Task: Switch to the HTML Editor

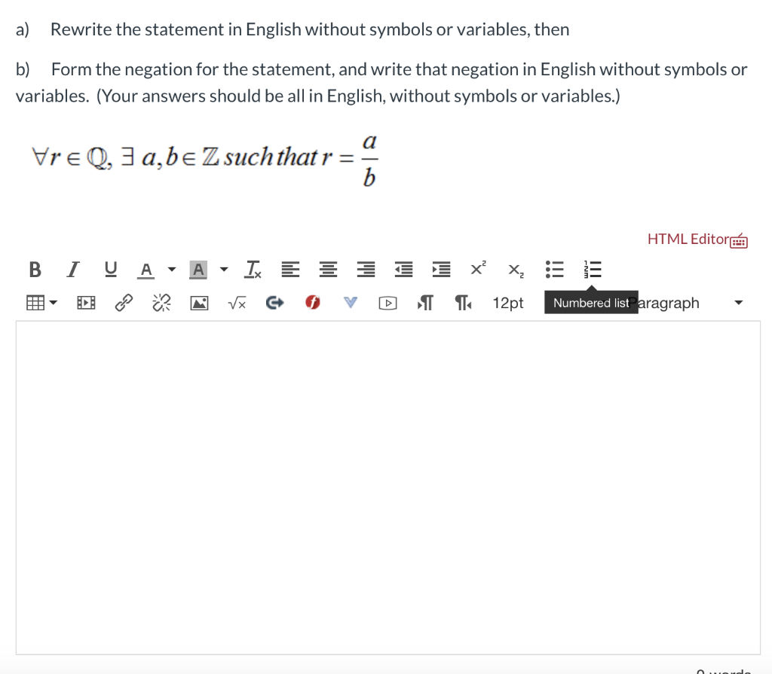Action: coord(686,239)
